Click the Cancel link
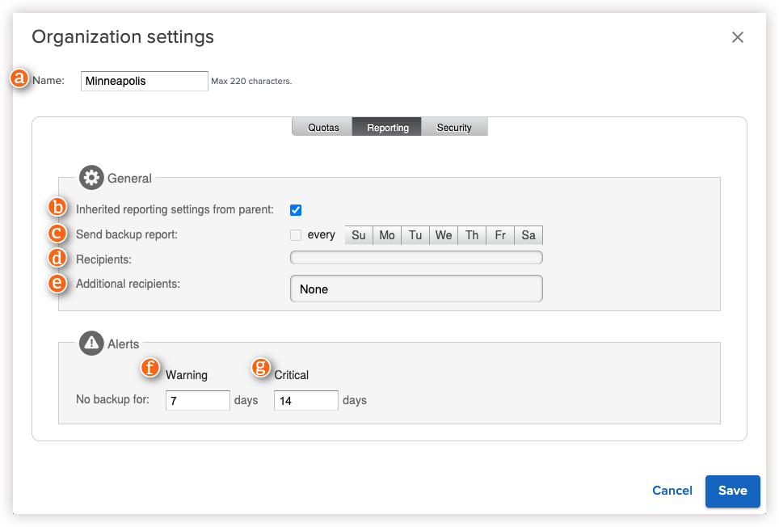This screenshot has height=527, width=779. pyautogui.click(x=672, y=491)
